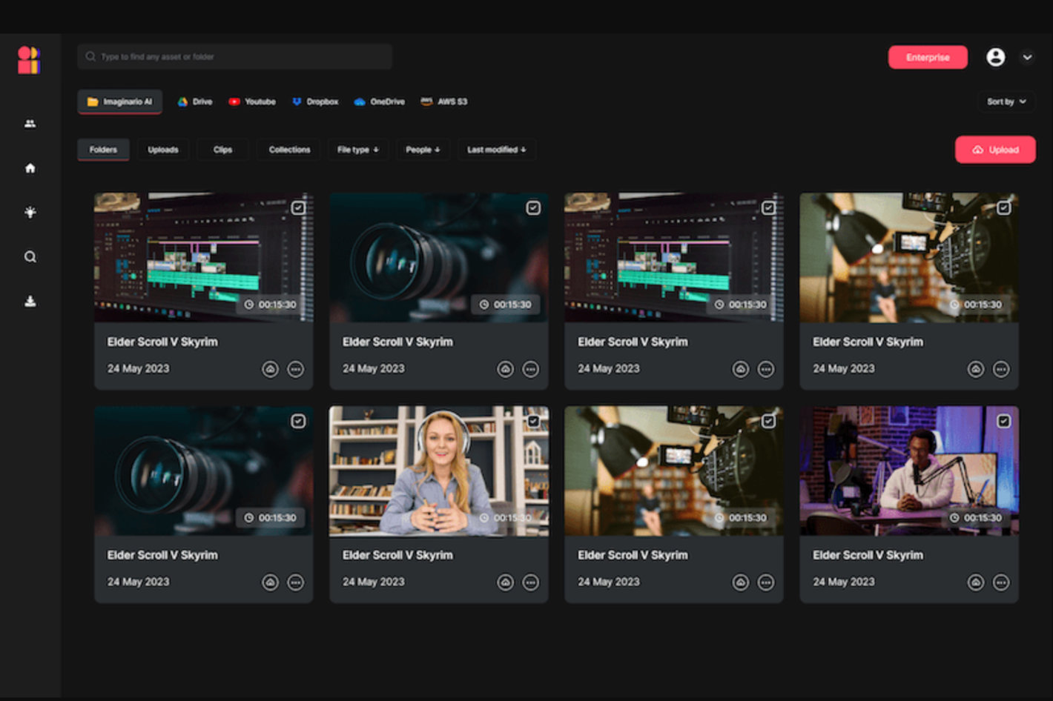Click the Enterprise button
This screenshot has width=1053, height=701.
(928, 57)
